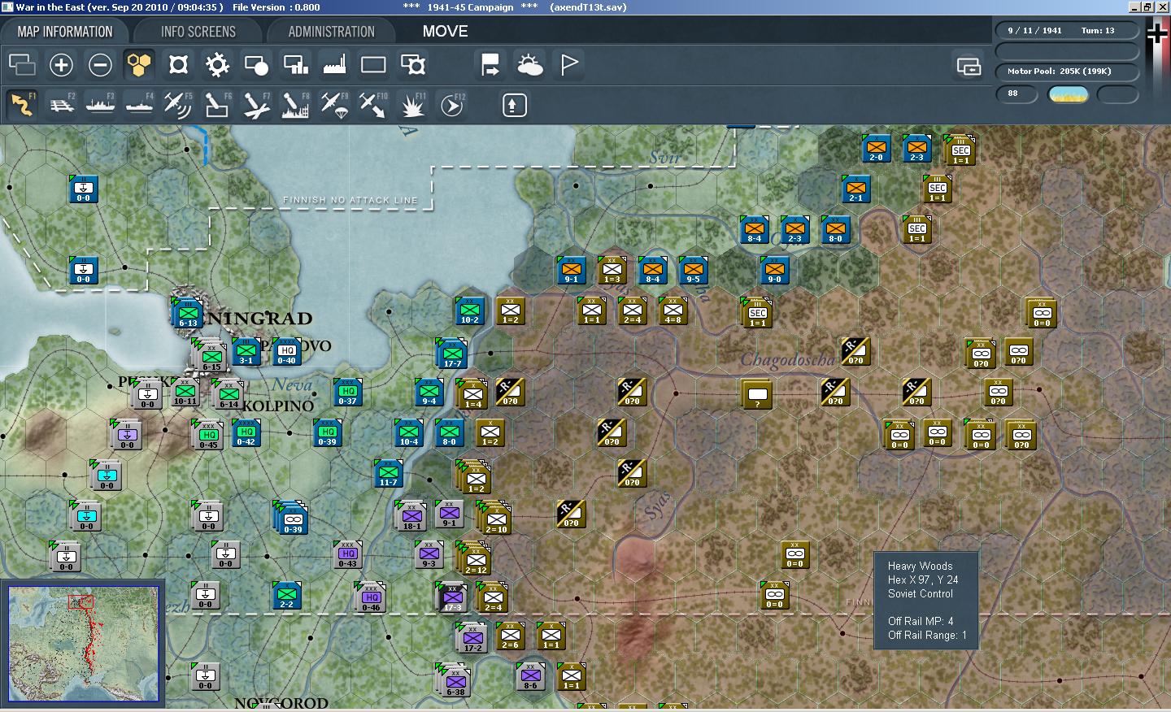Select the Soviet 2=12 unit stack
The height and width of the screenshot is (712, 1171).
pyautogui.click(x=476, y=559)
